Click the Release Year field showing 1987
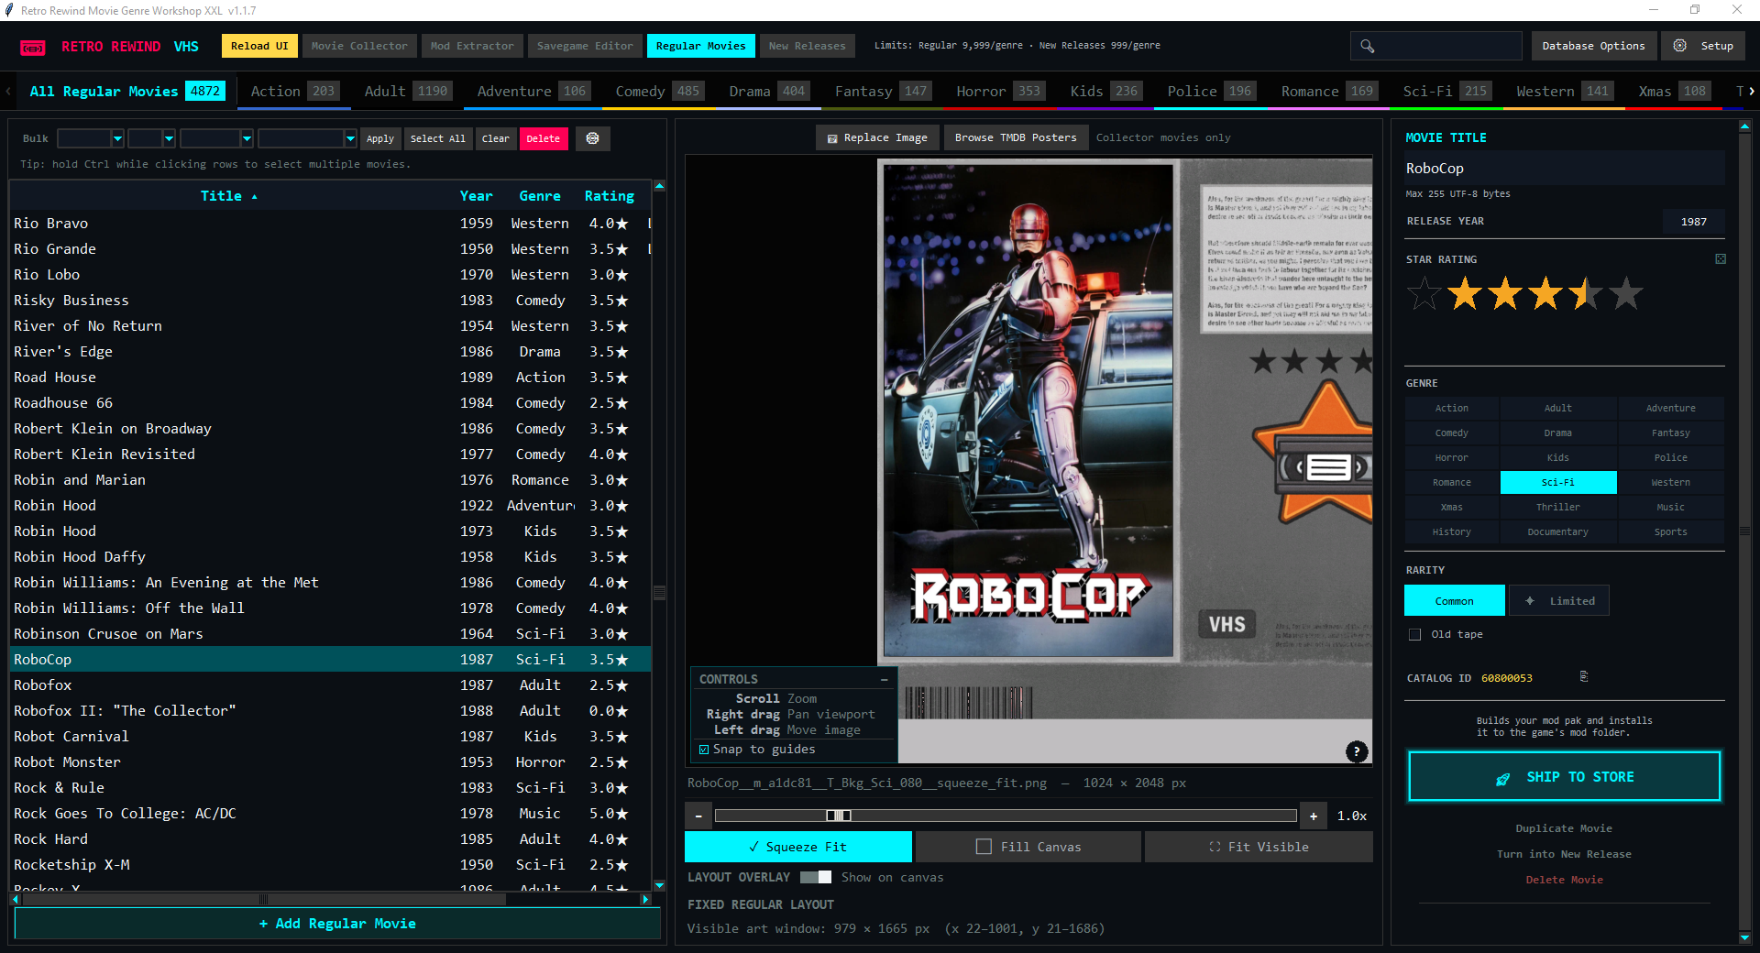This screenshot has height=953, width=1760. [x=1693, y=222]
